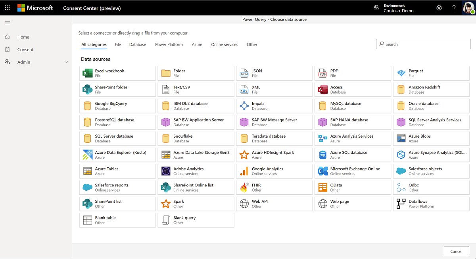476x259 pixels.
Task: Select the Google BigQuery connector
Action: [x=117, y=106]
